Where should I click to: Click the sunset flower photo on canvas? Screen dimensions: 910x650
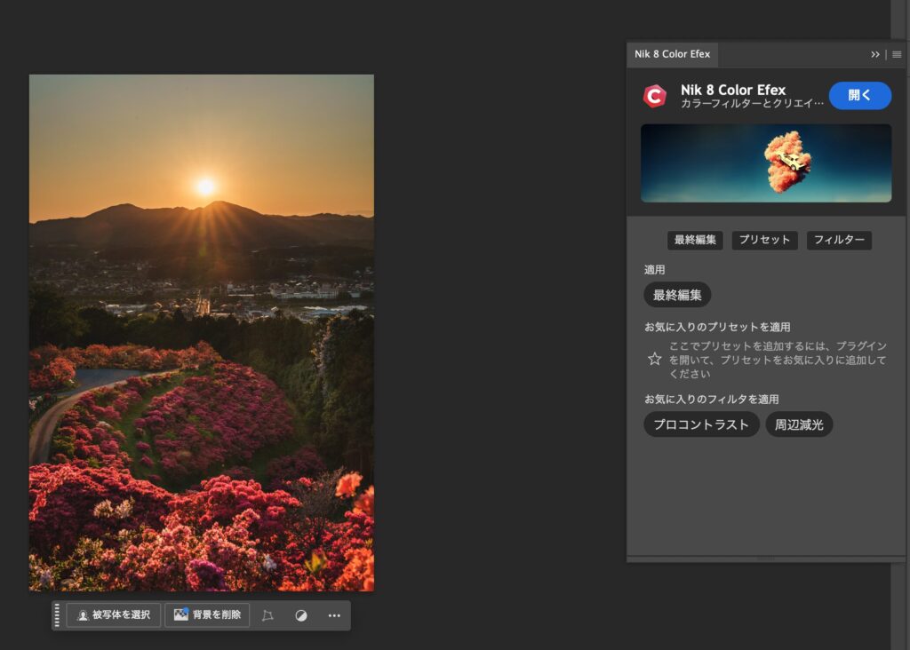point(202,333)
